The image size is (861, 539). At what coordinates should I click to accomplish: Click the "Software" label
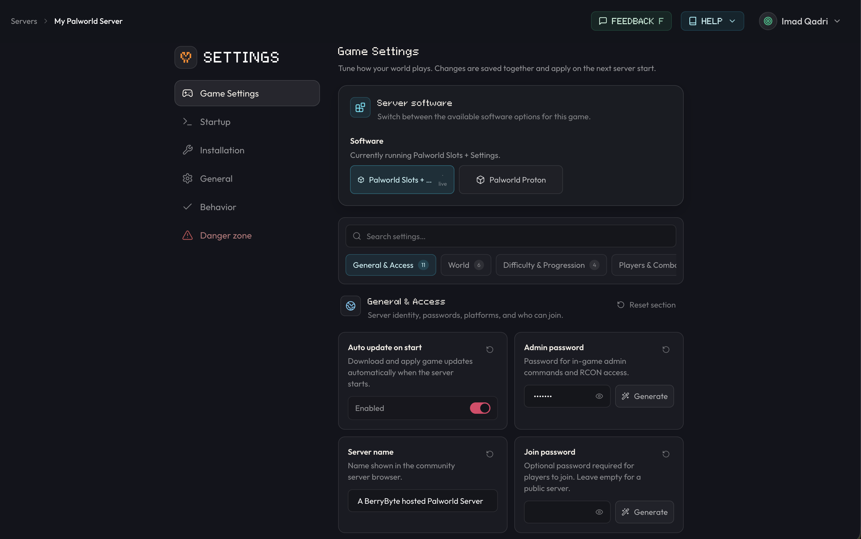point(367,141)
